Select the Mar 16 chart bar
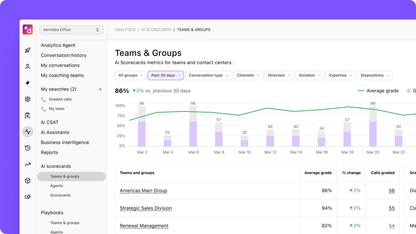416x234 pixels. (321, 139)
